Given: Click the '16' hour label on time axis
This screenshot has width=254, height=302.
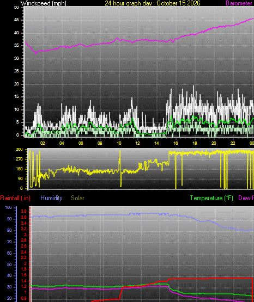Looking at the screenshot, I should click(x=176, y=143).
